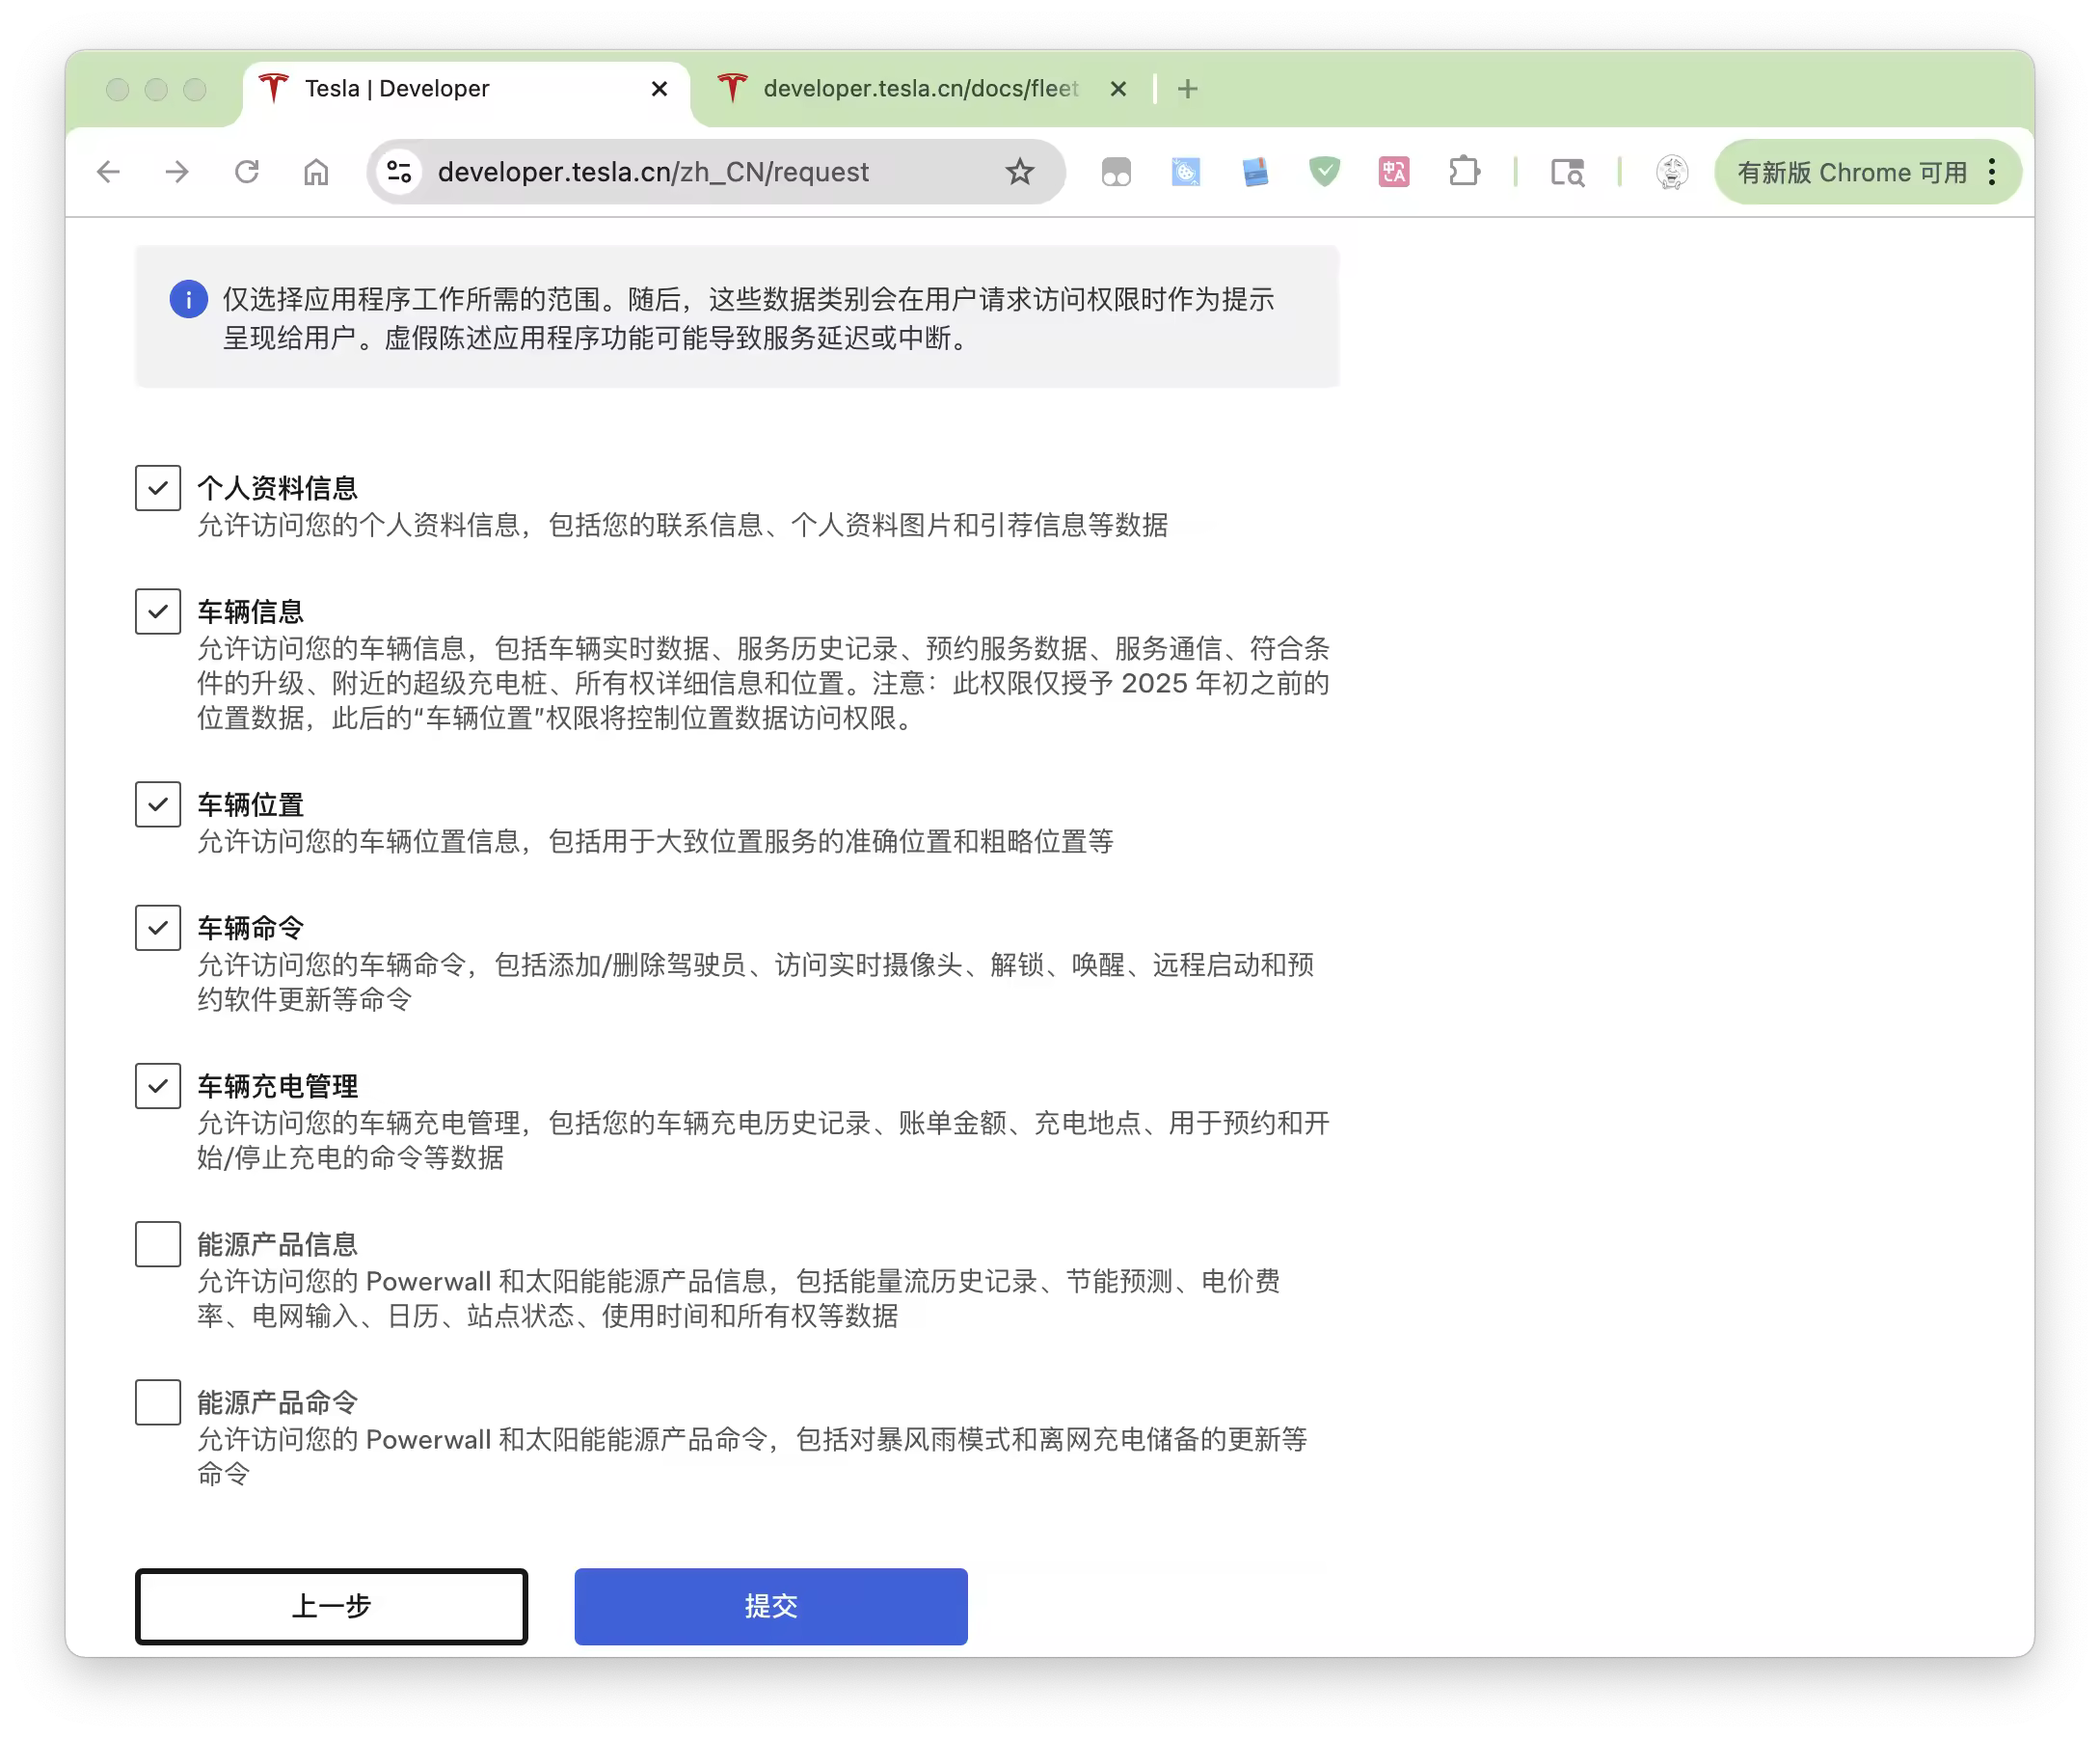2100x1738 pixels.
Task: Click the 能源产品命令 label text
Action: click(277, 1401)
